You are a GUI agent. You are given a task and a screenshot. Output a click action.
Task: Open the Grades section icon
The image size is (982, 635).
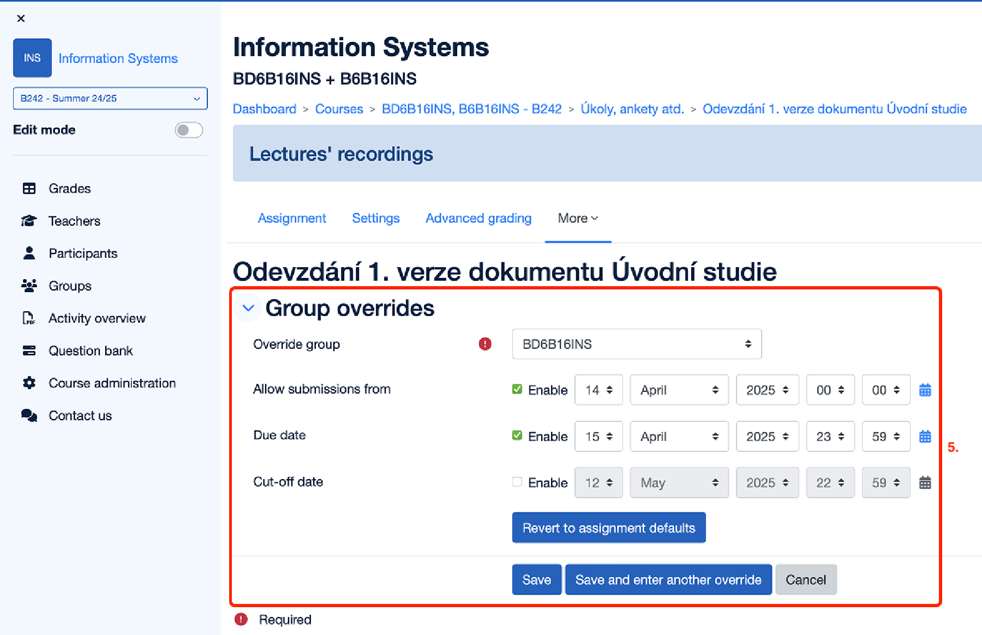(29, 188)
